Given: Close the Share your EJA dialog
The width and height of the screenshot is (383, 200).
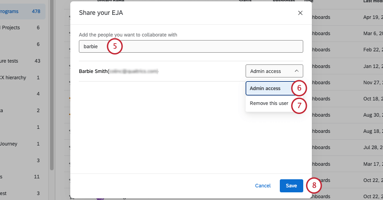Looking at the screenshot, I should (300, 13).
